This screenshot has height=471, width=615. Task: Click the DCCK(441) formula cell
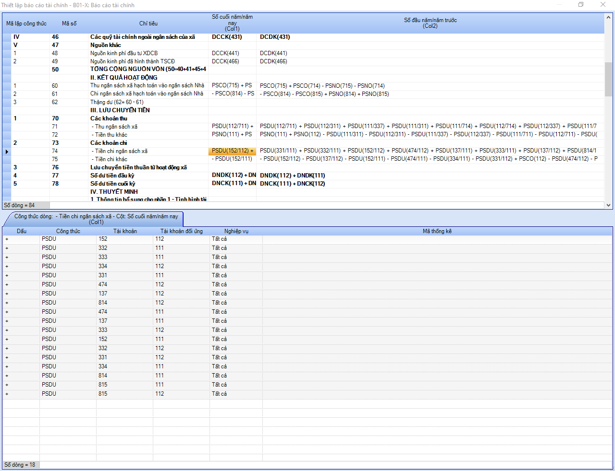[x=225, y=53]
